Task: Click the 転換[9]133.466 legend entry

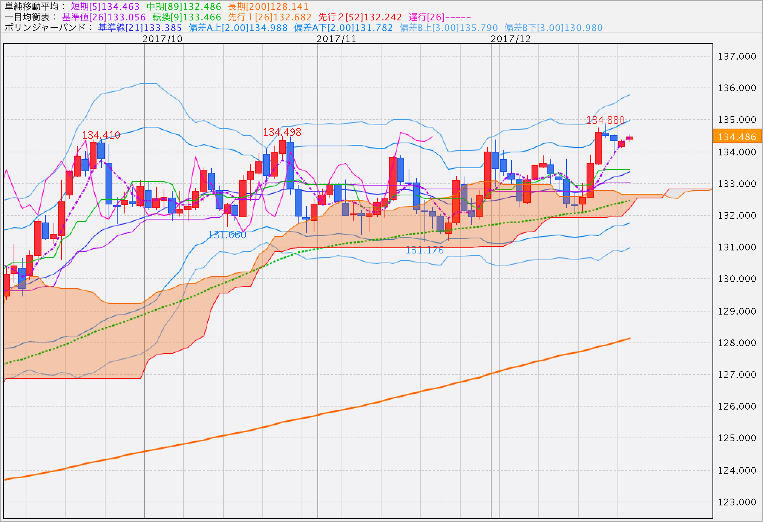Action: click(187, 17)
